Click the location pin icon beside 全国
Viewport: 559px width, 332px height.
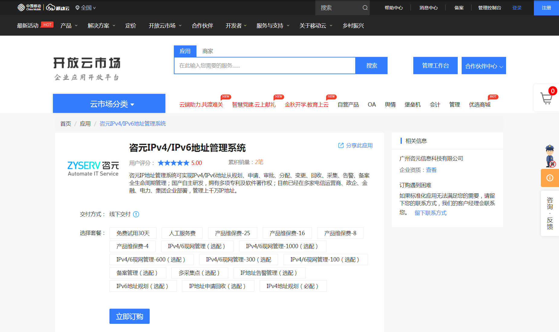coord(77,8)
